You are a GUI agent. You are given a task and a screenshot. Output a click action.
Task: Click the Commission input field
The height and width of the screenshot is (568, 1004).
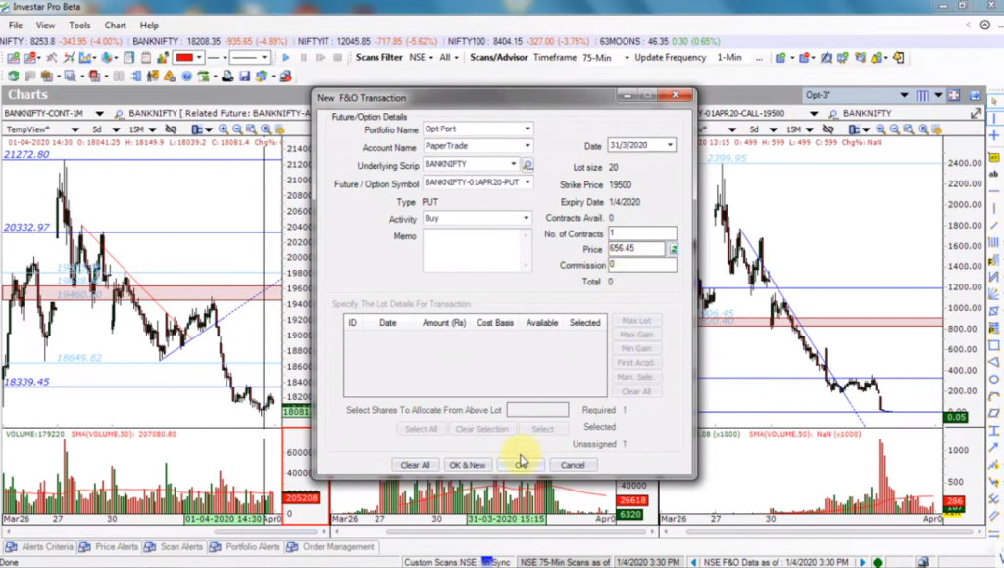(642, 265)
